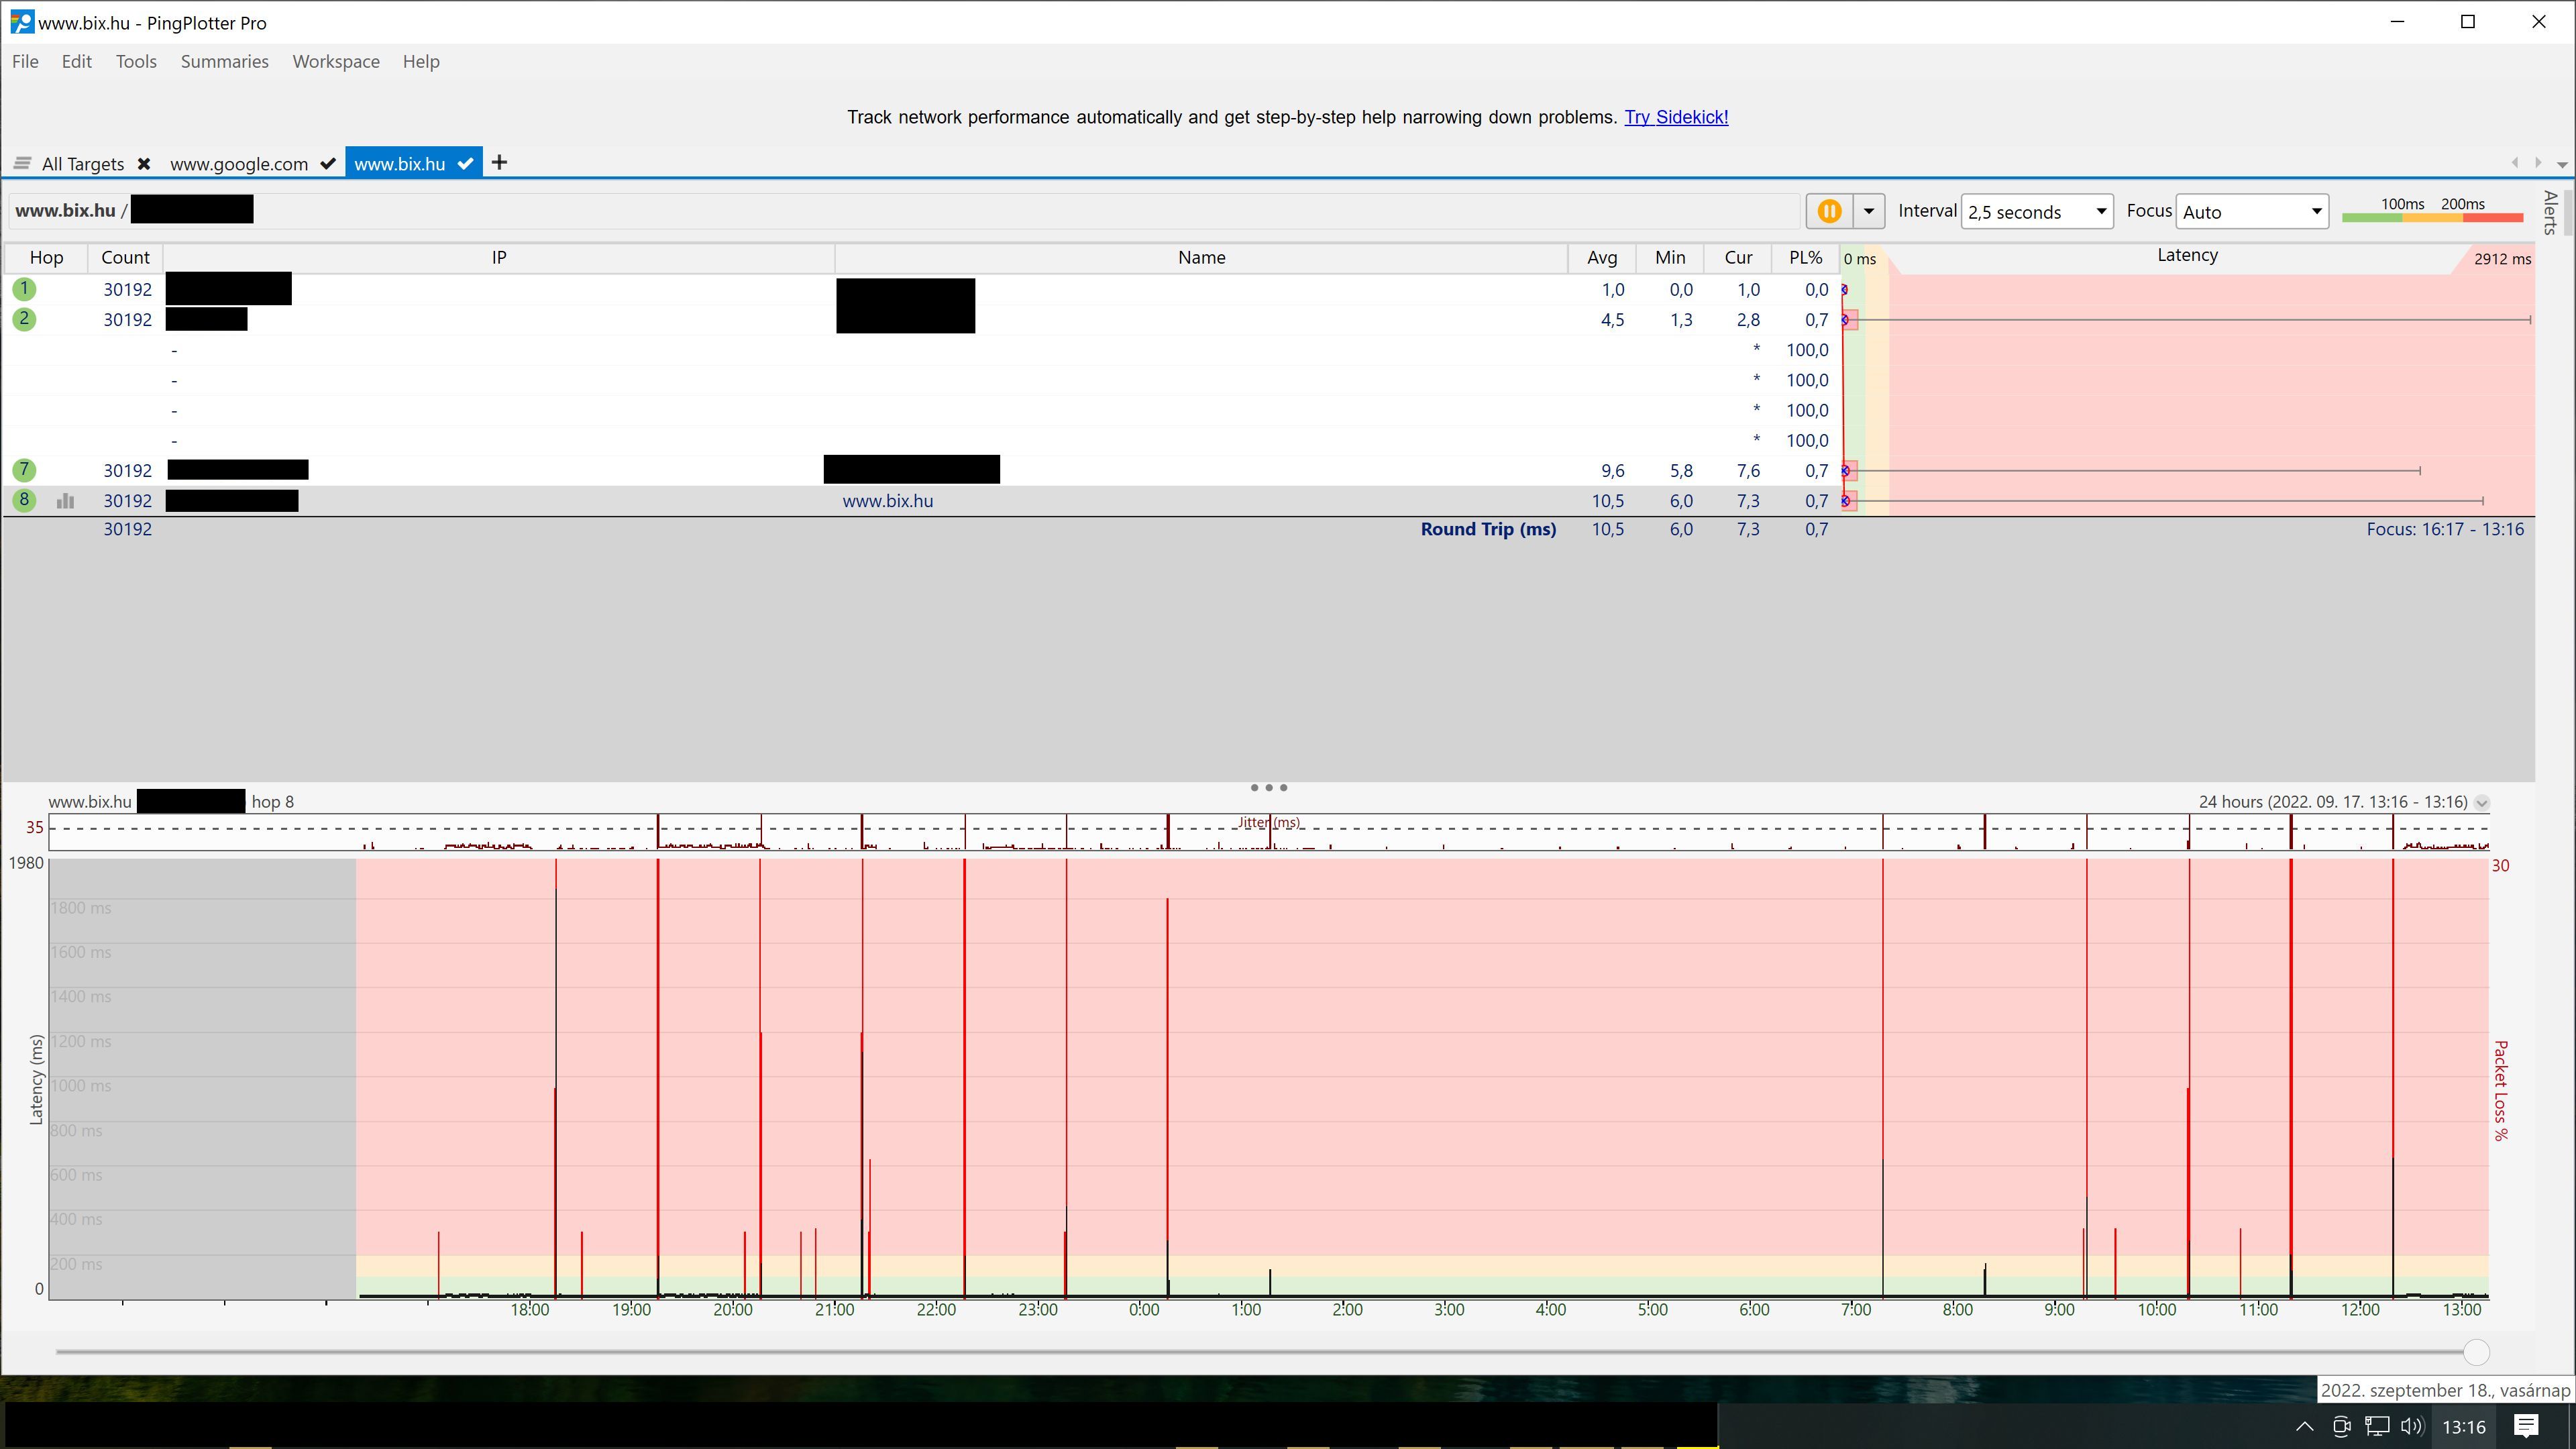This screenshot has width=2576, height=1449.
Task: Toggle the checkmark on www.bix.hu tab
Action: pos(465,164)
